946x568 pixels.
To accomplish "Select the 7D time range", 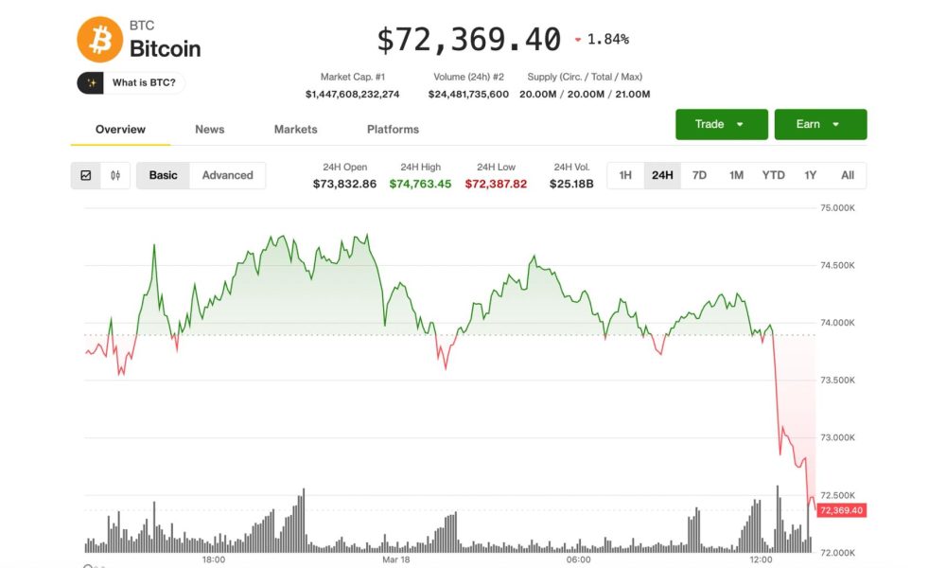I will (x=699, y=175).
